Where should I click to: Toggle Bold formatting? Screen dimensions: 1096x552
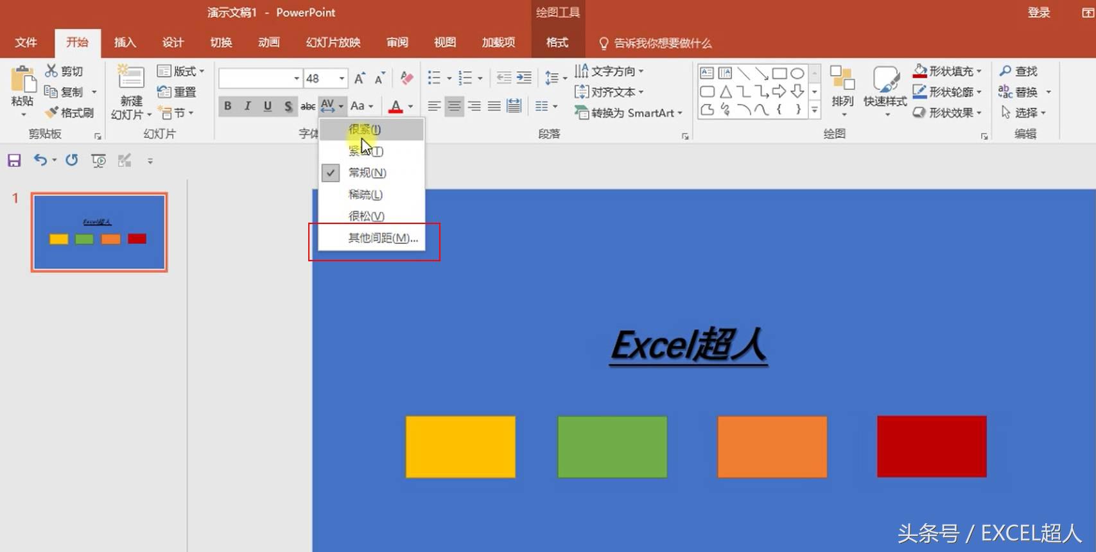[227, 106]
